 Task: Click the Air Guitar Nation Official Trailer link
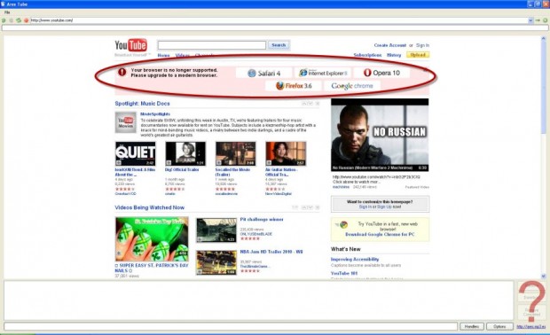[x=281, y=172]
